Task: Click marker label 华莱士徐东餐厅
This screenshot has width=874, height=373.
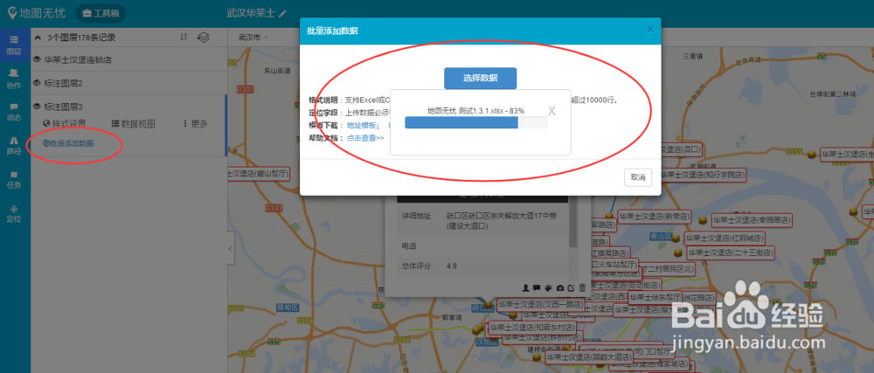Action: coord(655,297)
